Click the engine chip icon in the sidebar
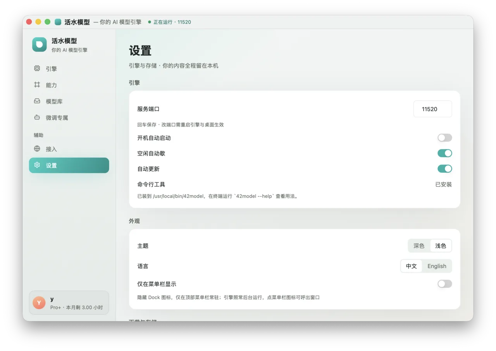This screenshot has width=496, height=351. (37, 68)
